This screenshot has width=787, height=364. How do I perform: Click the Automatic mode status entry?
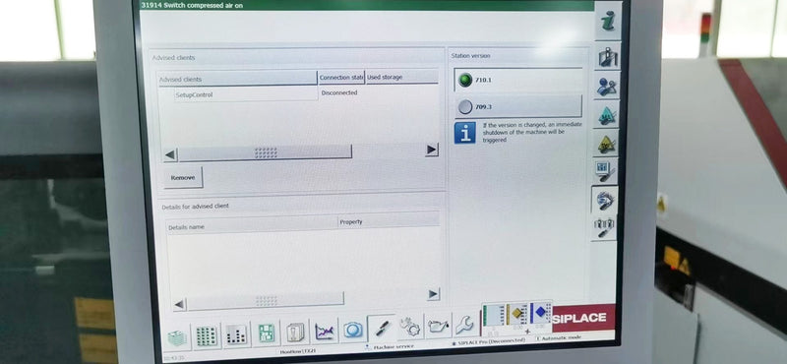pyautogui.click(x=559, y=337)
